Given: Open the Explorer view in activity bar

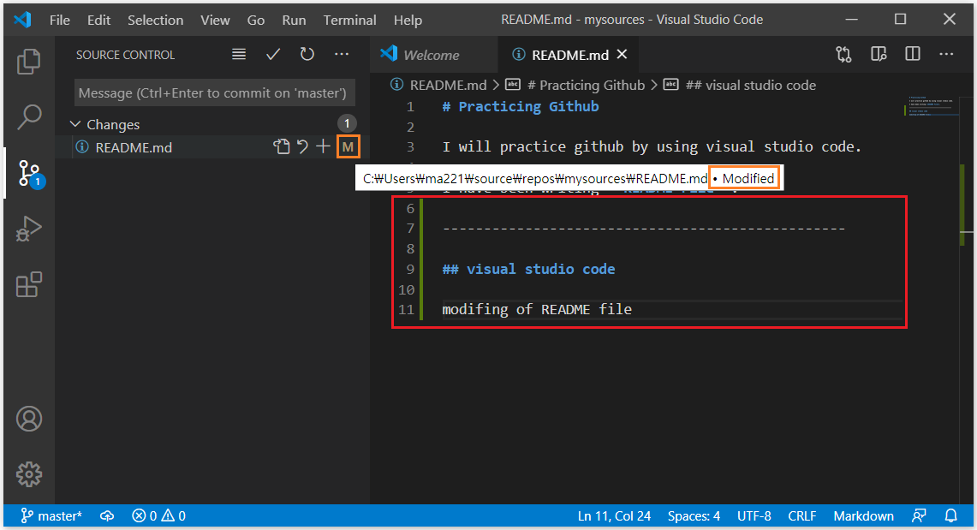Looking at the screenshot, I should [28, 61].
